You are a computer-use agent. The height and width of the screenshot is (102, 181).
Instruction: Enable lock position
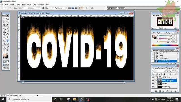pyautogui.click(x=162, y=74)
